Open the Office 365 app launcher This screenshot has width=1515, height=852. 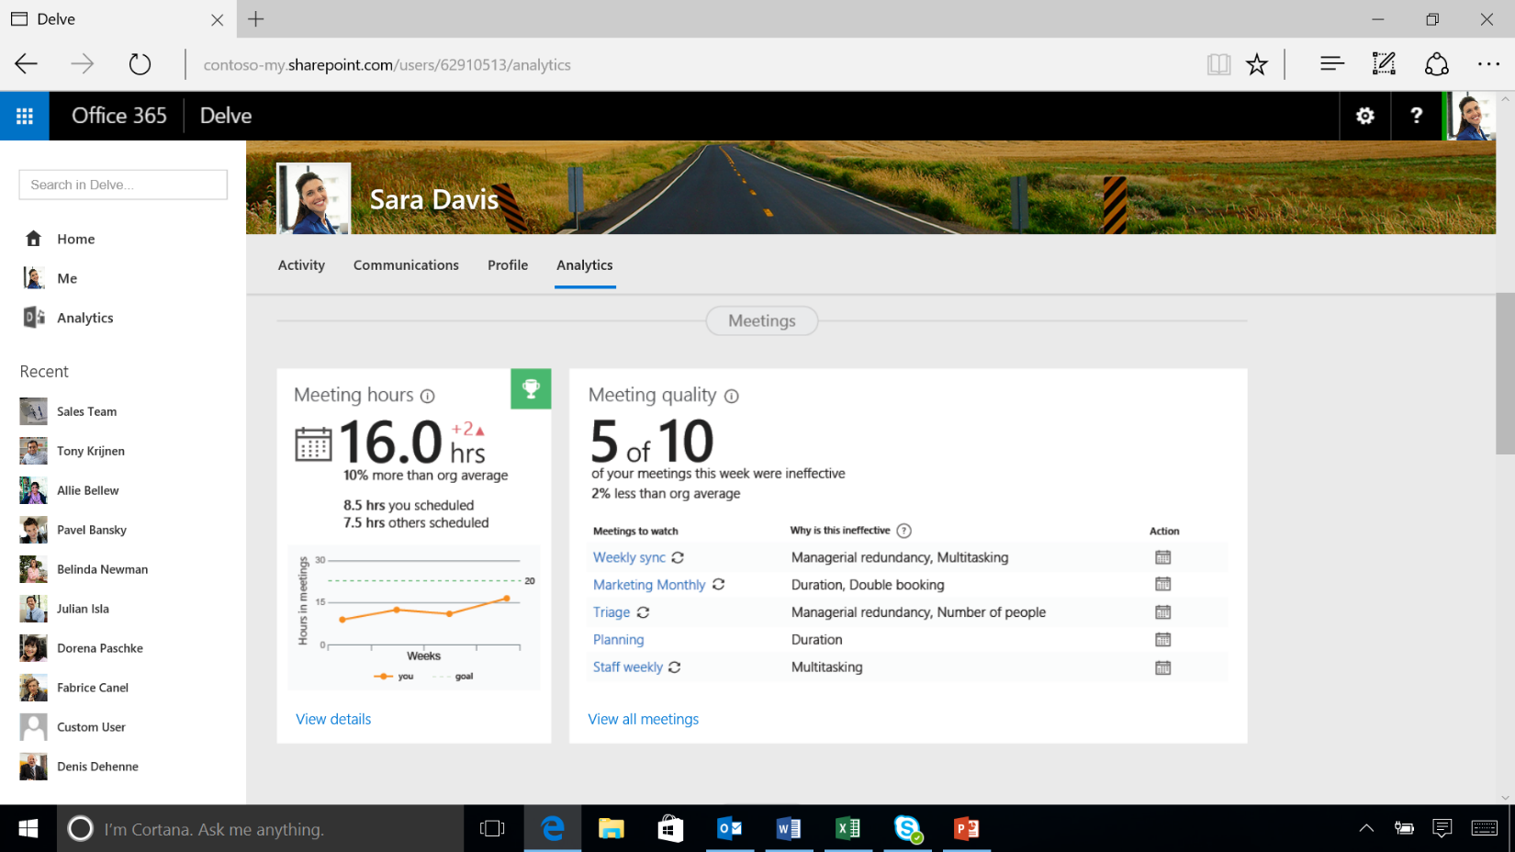tap(24, 116)
